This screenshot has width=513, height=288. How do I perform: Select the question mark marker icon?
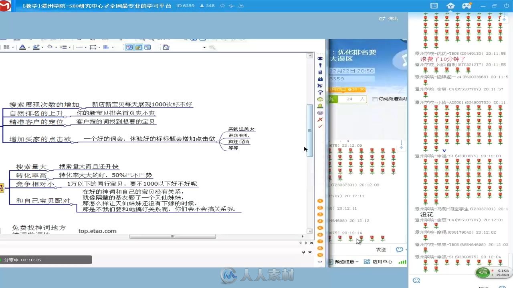[x=320, y=92]
